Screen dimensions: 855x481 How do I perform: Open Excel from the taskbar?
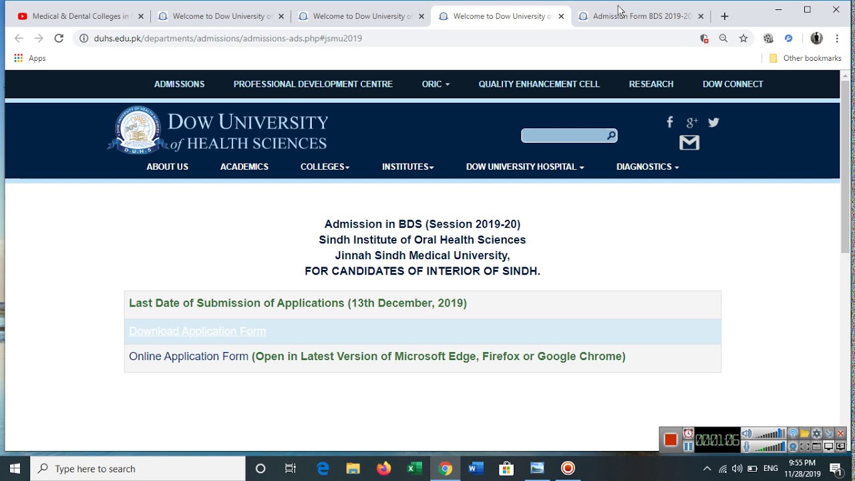click(x=414, y=468)
